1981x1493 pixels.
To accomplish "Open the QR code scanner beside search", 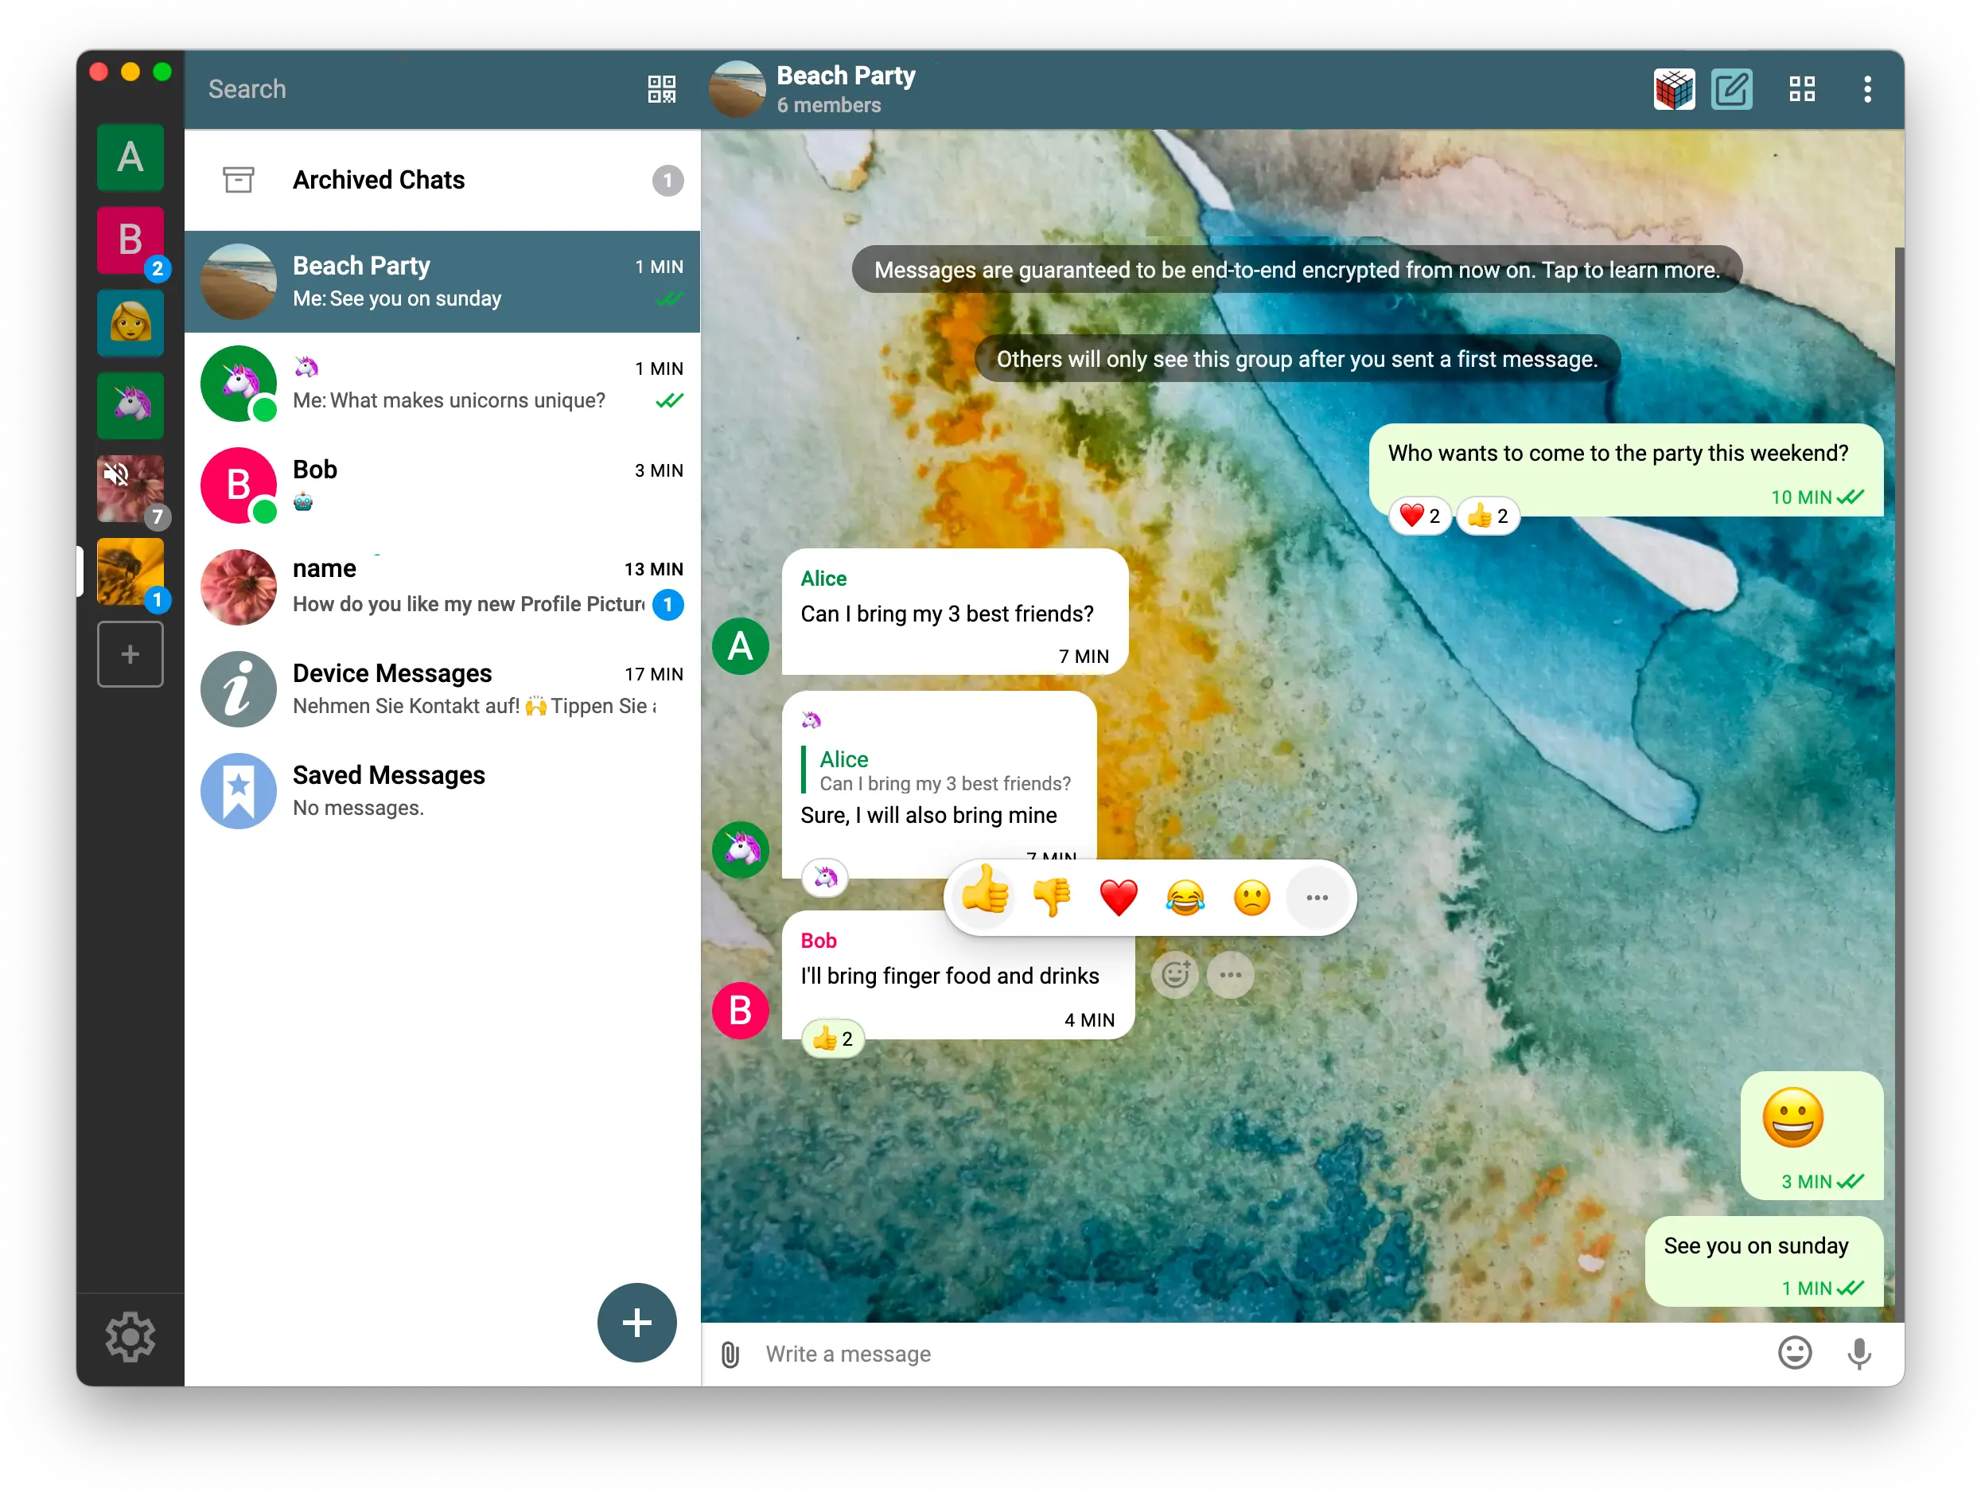I will [x=661, y=88].
